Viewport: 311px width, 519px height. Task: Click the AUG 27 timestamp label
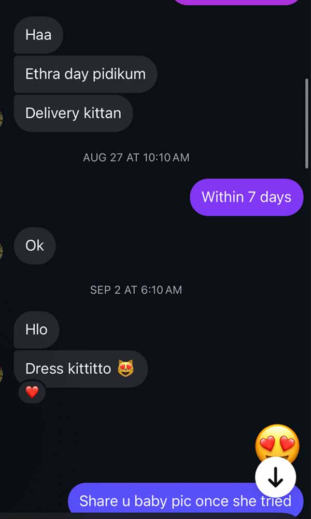coord(136,157)
